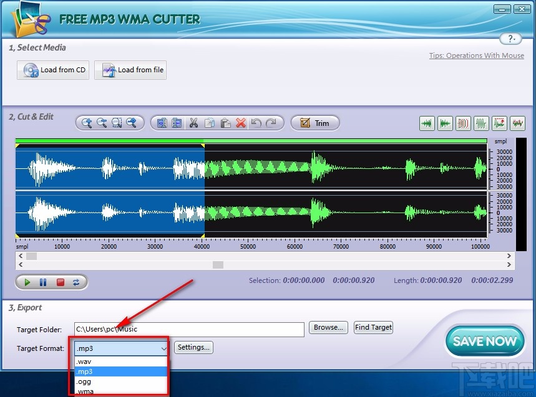The image size is (536, 397).
Task: Click the Find Target button
Action: [373, 327]
